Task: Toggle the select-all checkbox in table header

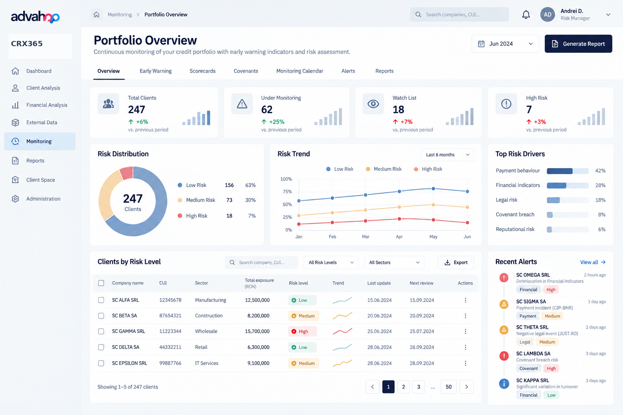Action: click(101, 283)
